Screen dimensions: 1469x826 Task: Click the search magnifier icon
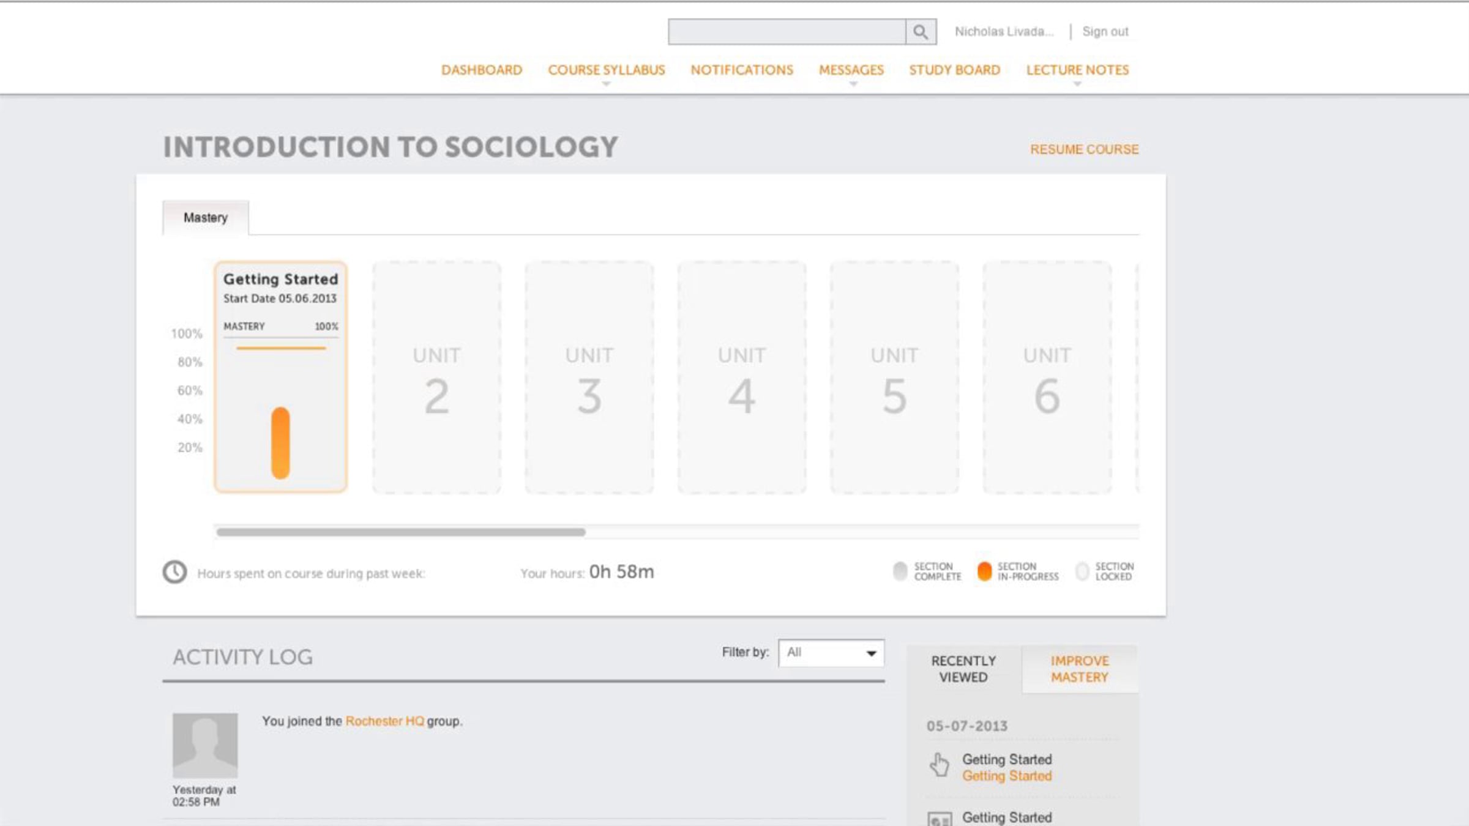[x=921, y=32]
